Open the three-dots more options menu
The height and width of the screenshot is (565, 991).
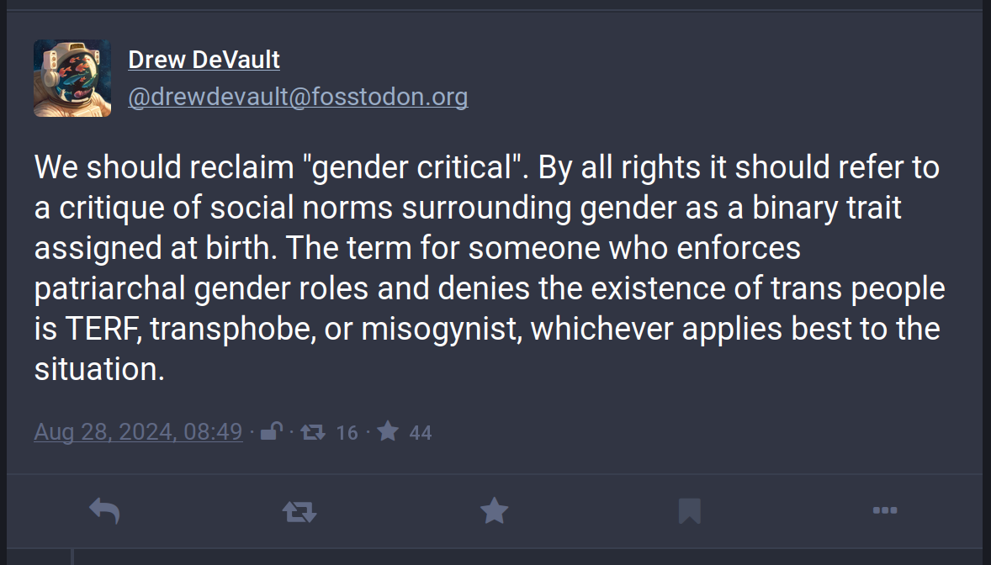coord(885,510)
